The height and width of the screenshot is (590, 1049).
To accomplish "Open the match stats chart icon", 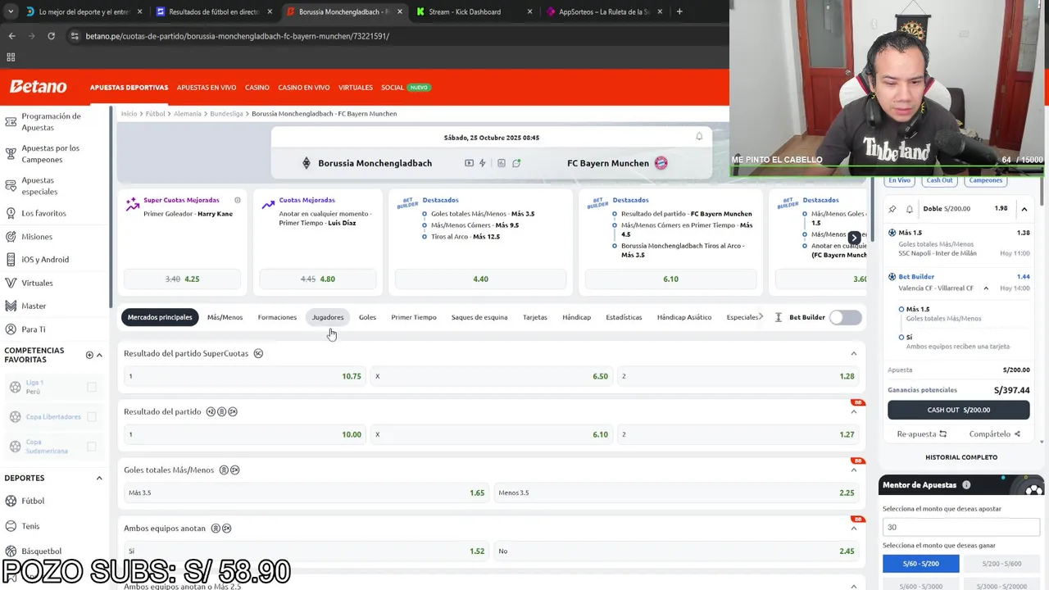I will (x=502, y=163).
